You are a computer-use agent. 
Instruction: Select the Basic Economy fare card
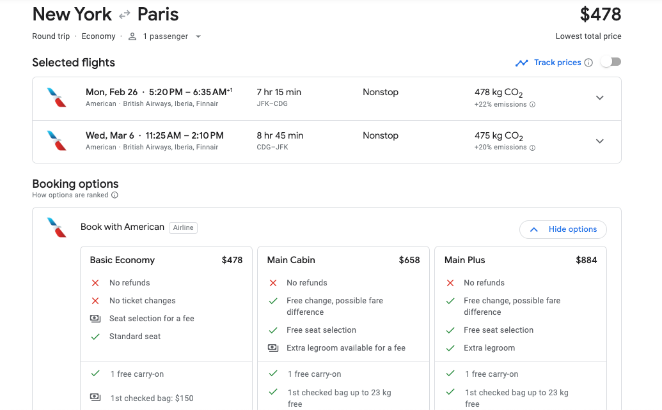coord(166,260)
